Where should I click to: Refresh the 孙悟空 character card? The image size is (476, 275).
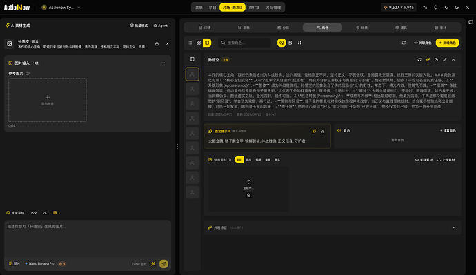[x=419, y=60]
